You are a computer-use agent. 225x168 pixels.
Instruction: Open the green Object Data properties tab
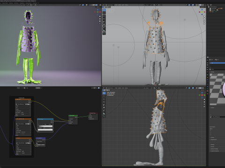(208, 89)
